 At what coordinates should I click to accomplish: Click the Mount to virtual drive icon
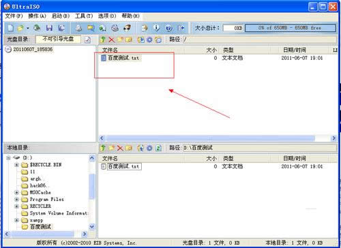[x=115, y=28]
